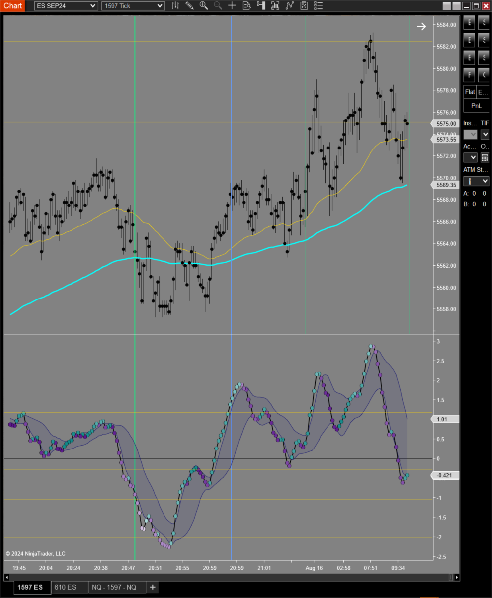Click the A: position row text
This screenshot has width=492, height=598.
click(476, 193)
